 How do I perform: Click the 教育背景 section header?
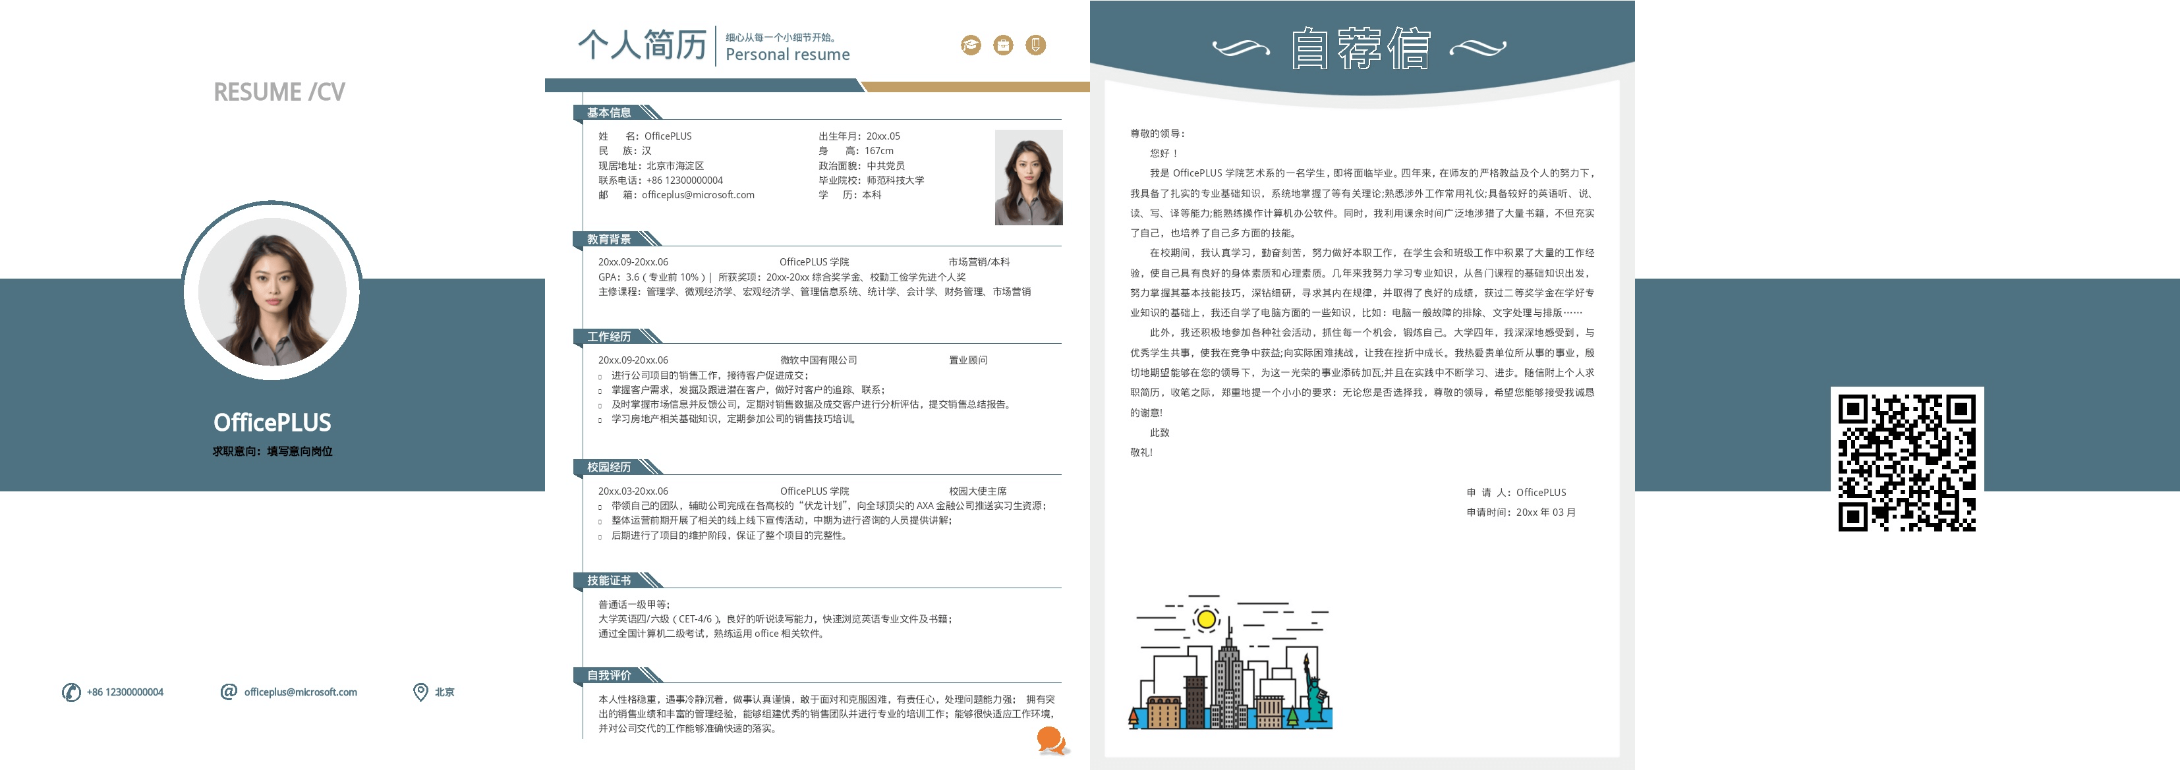click(608, 238)
